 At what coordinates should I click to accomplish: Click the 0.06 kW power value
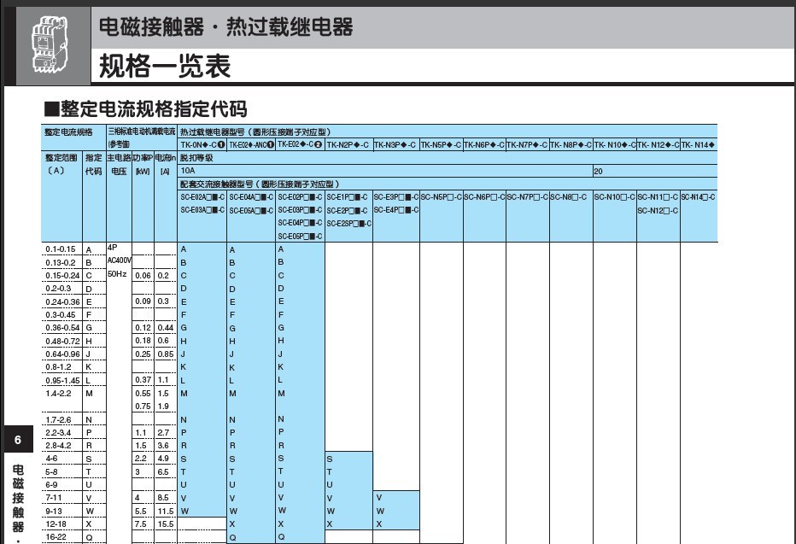[x=143, y=276]
